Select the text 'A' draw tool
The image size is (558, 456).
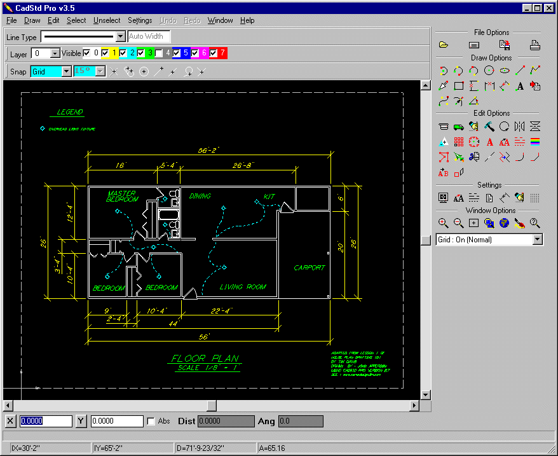pyautogui.click(x=520, y=86)
